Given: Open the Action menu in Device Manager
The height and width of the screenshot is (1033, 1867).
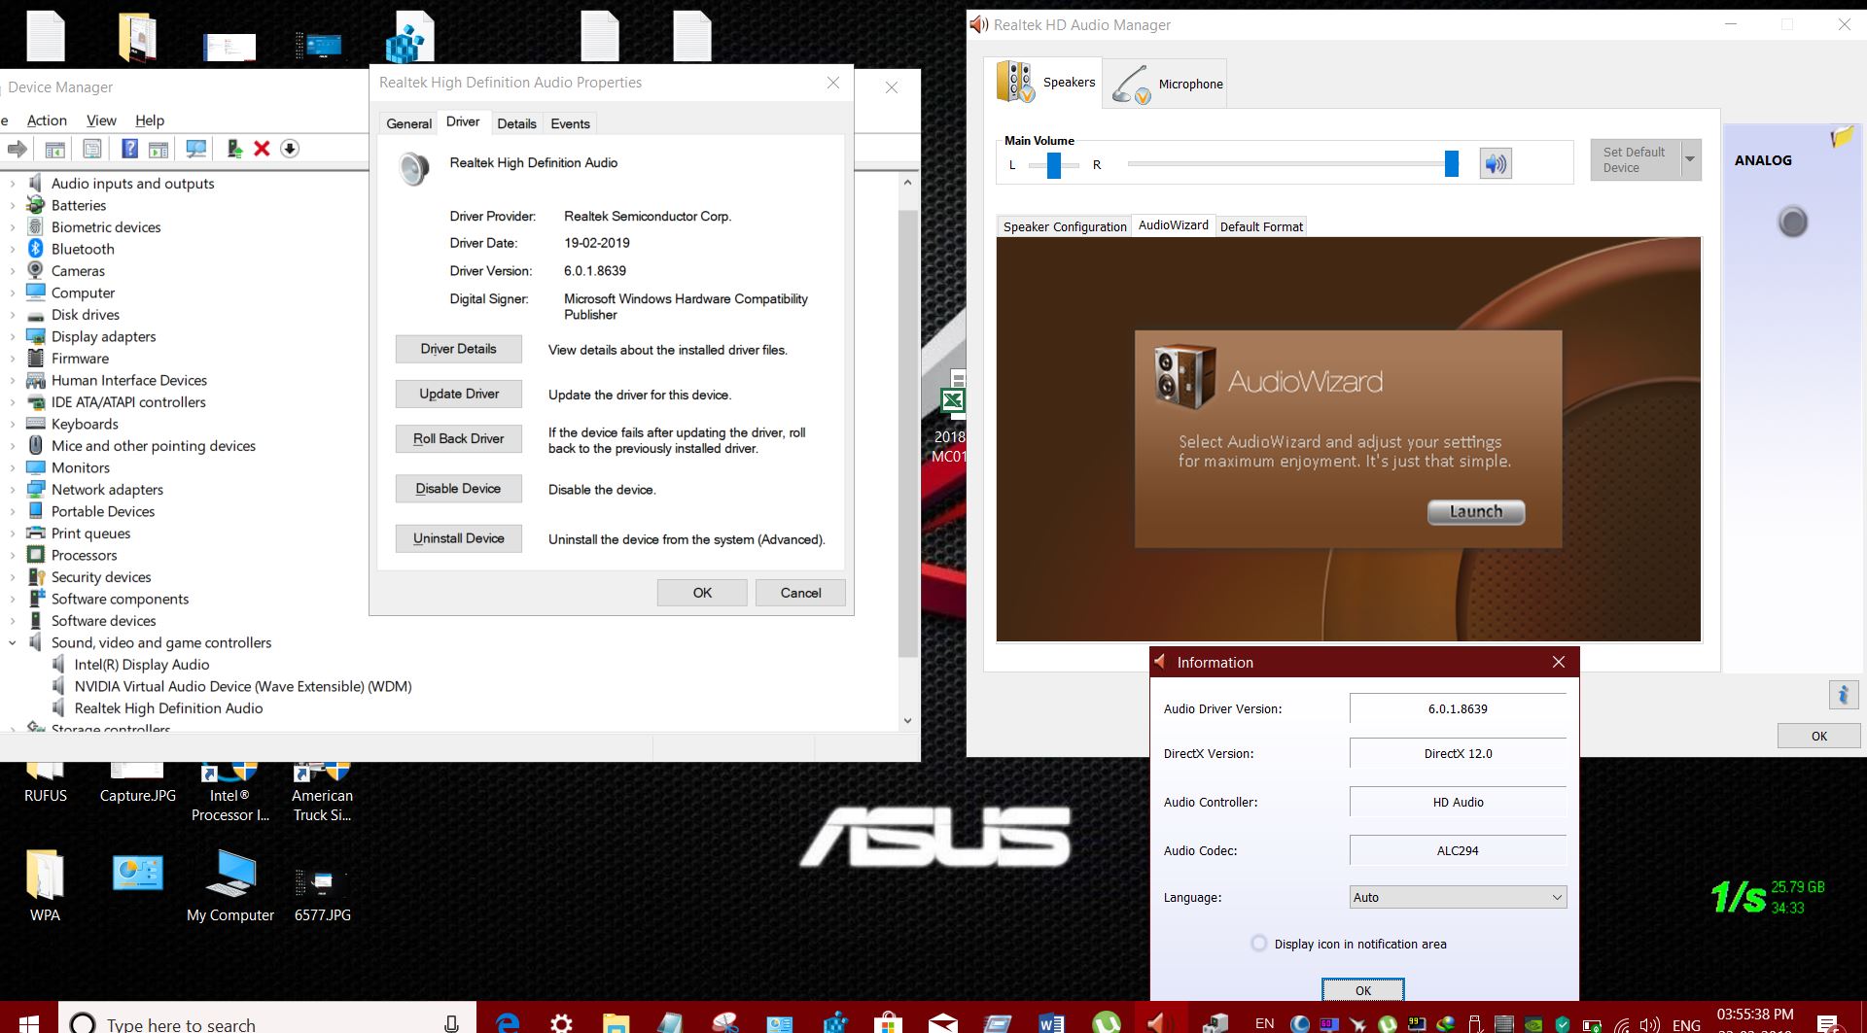Looking at the screenshot, I should [47, 121].
